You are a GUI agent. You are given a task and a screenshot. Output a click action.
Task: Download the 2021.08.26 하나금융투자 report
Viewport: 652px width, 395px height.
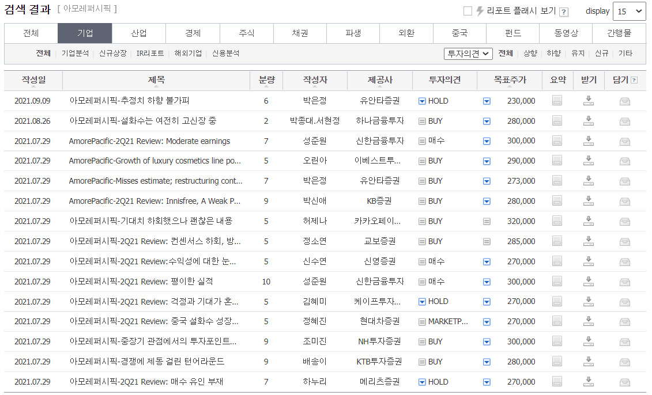click(589, 120)
